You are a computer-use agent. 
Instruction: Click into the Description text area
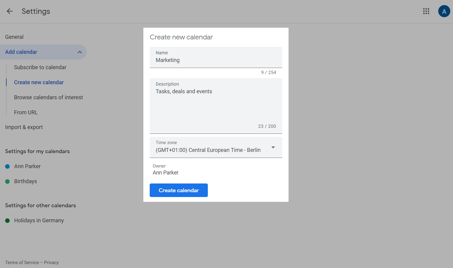click(x=216, y=105)
